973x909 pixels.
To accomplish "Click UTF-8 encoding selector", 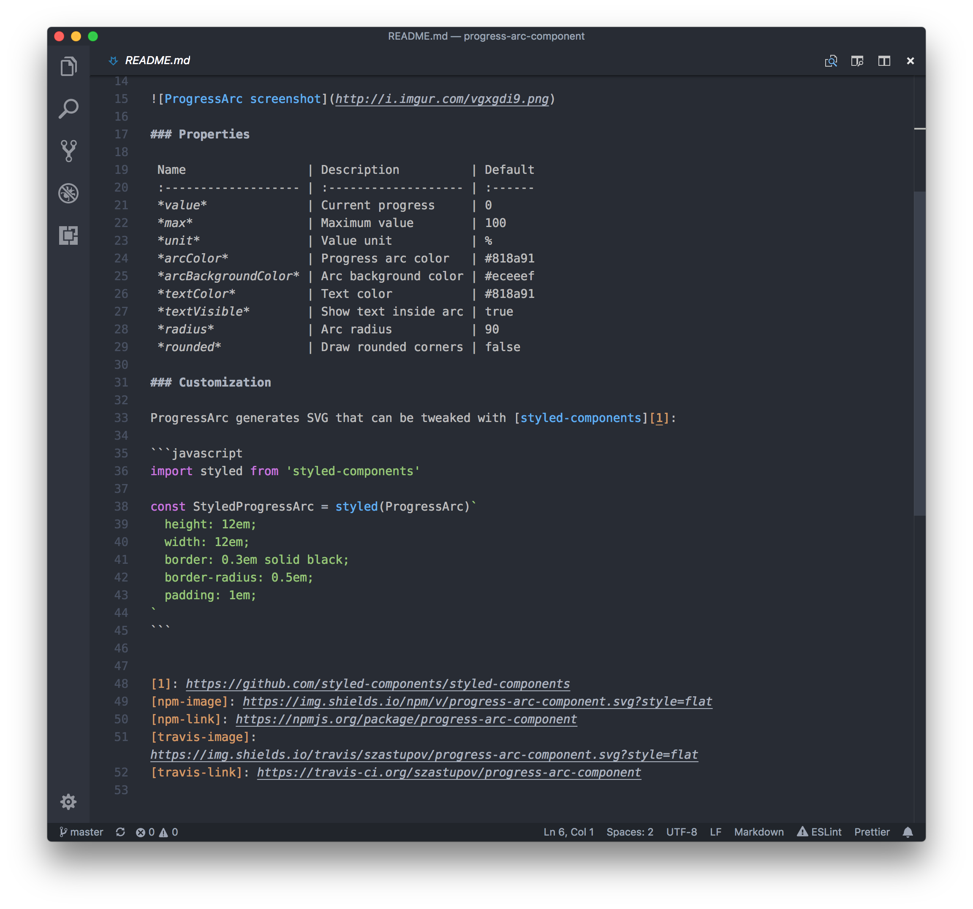I will click(681, 832).
